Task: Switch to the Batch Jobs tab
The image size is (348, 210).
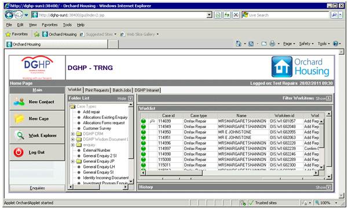Action: [122, 90]
